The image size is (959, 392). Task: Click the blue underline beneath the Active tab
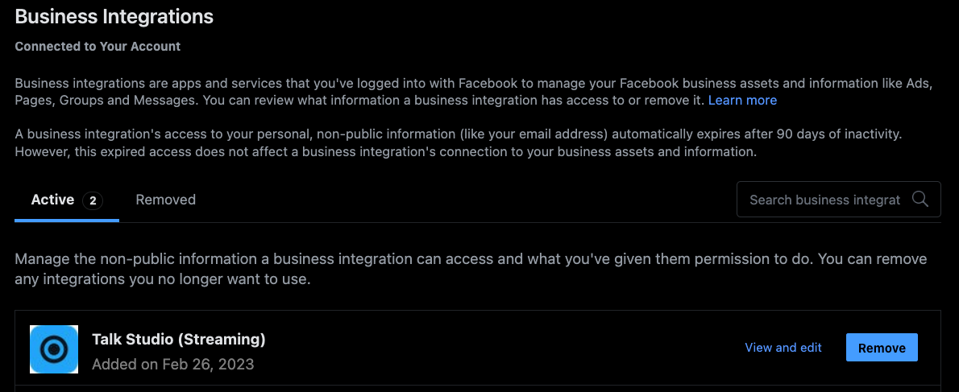[67, 221]
